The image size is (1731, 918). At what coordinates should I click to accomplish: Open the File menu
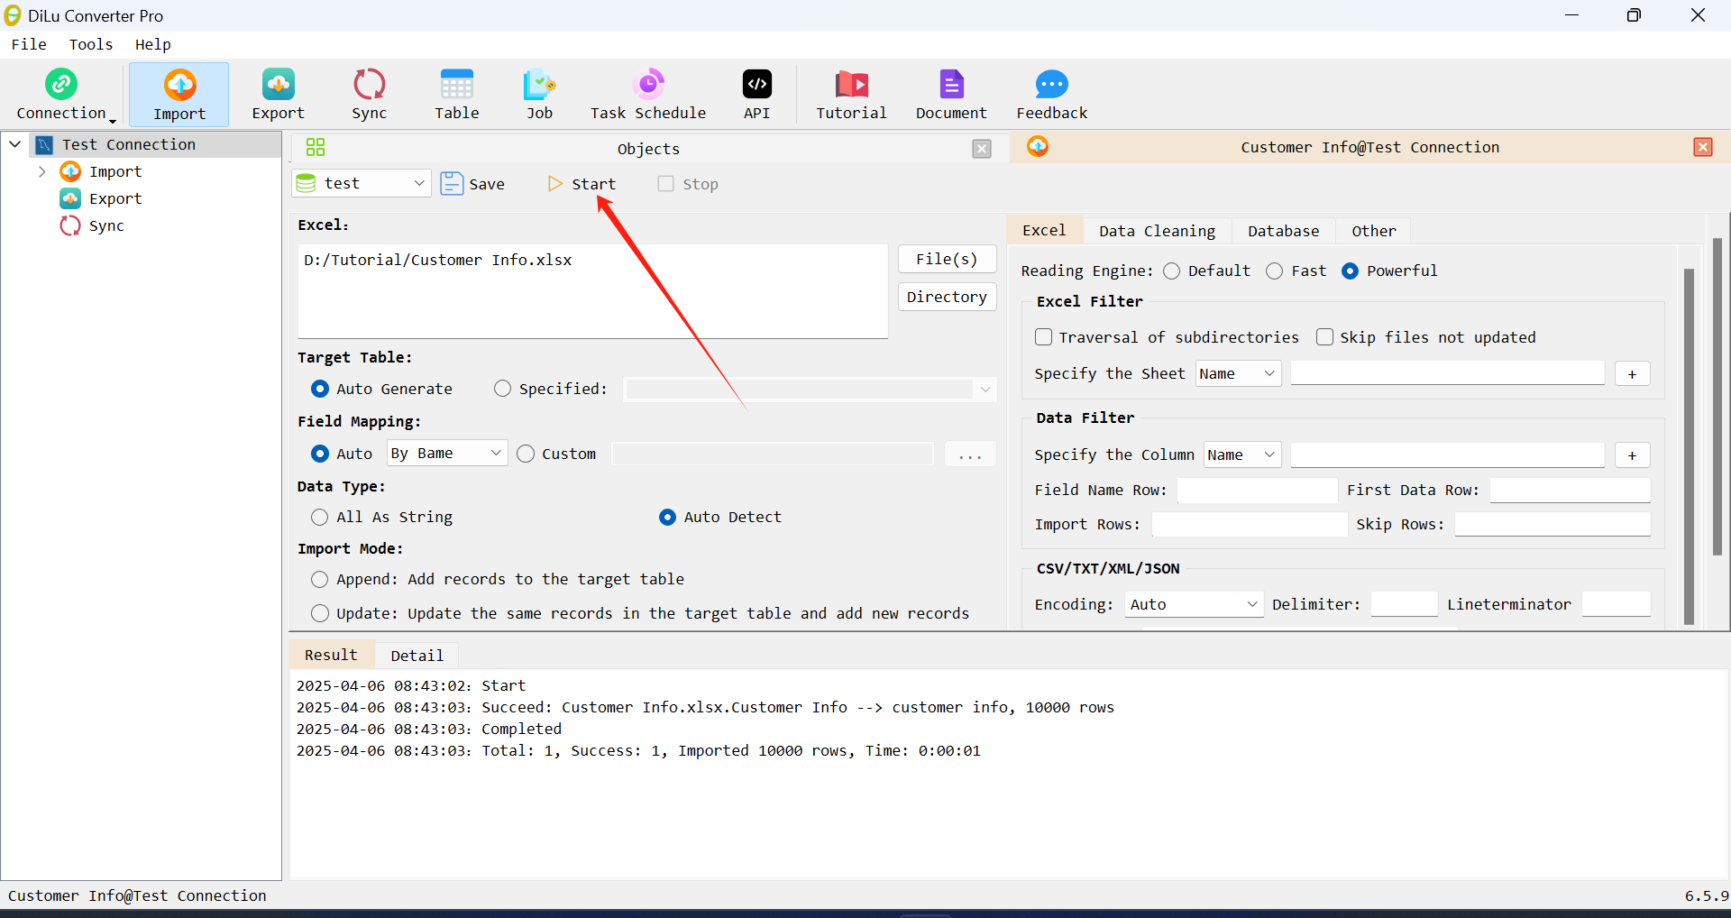point(29,44)
